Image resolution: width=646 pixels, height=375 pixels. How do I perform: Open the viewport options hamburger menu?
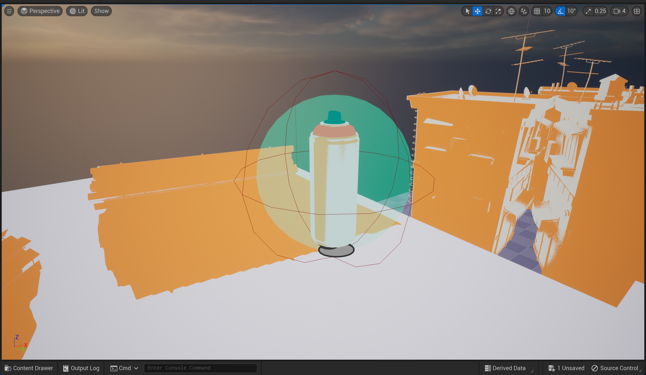(9, 11)
